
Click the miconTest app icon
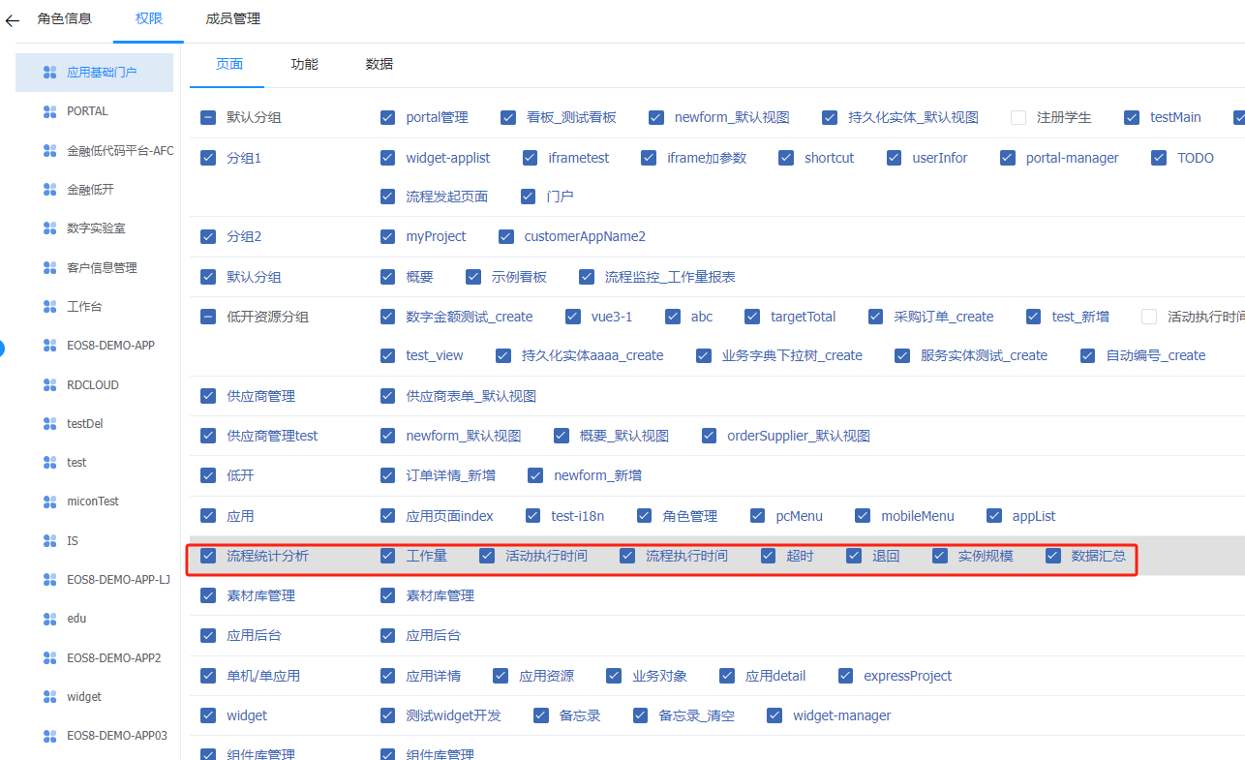(50, 502)
